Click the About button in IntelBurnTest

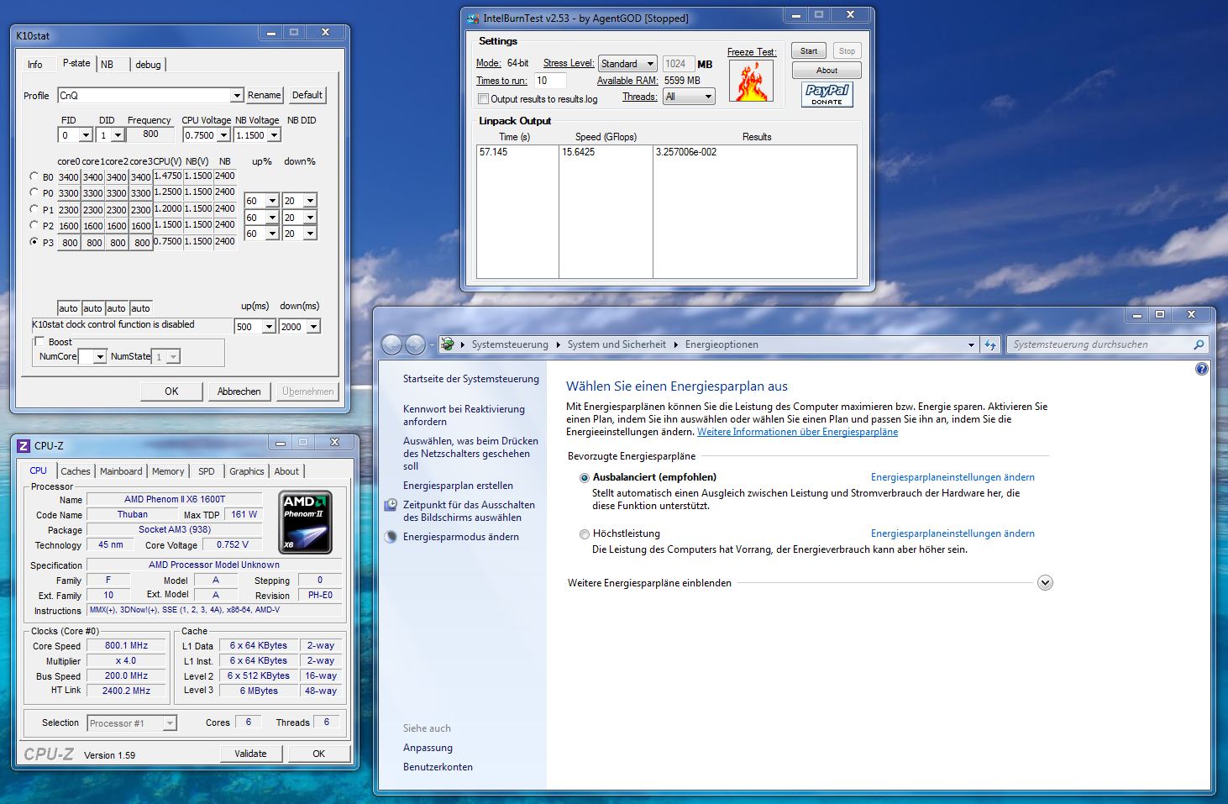coord(827,71)
